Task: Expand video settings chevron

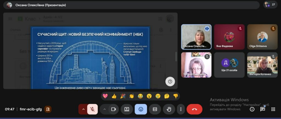Action: [104, 109]
